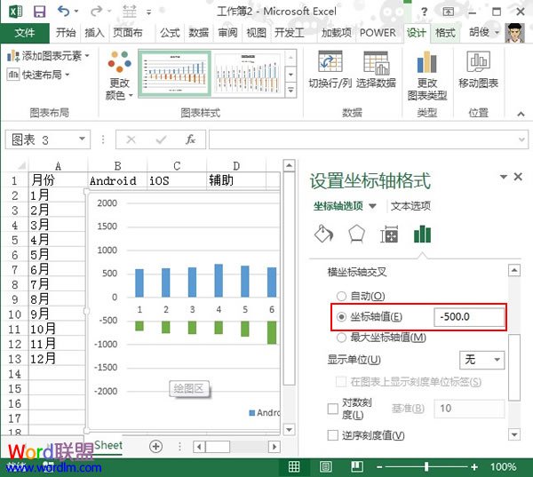The width and height of the screenshot is (533, 477).
Task: Click the zoom slider handle
Action: [x=426, y=467]
